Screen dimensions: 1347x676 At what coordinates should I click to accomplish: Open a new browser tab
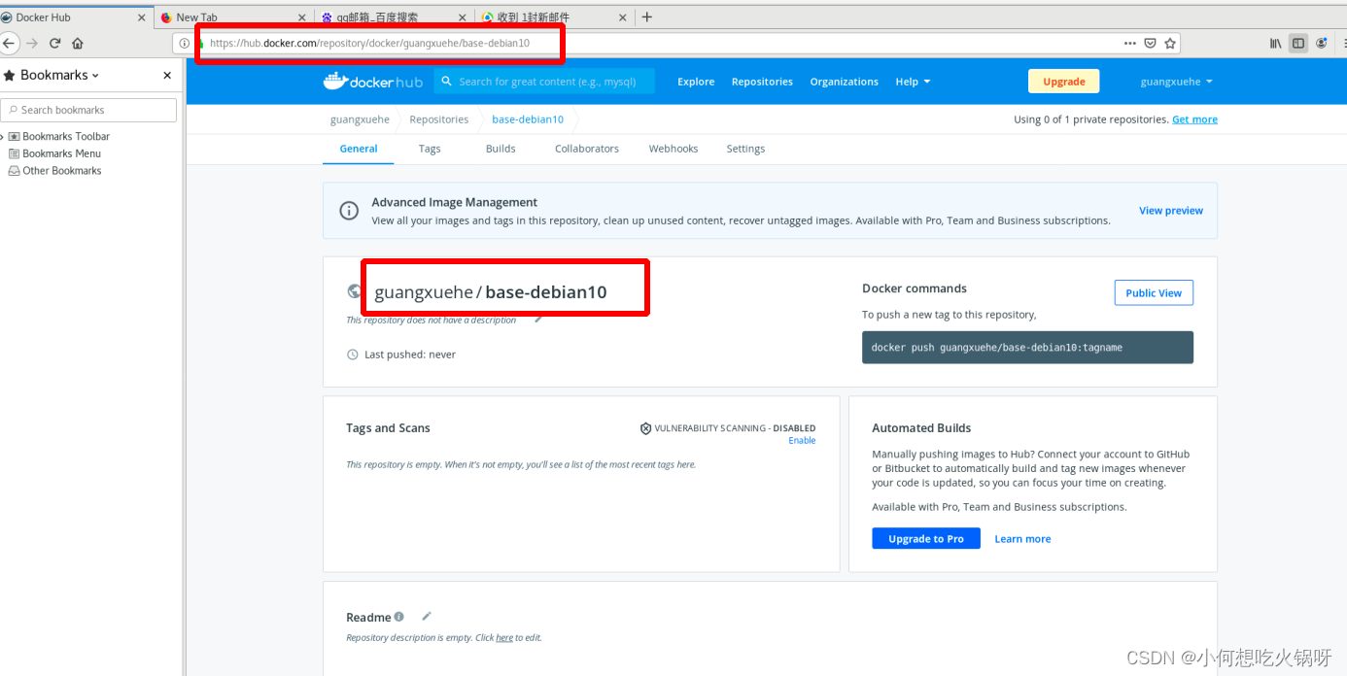coord(647,17)
